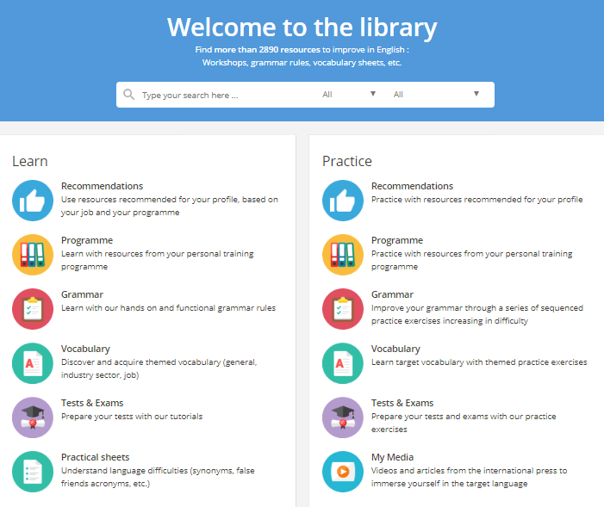Click the Learn Tests & Exams graduation icon
The width and height of the screenshot is (604, 507).
[x=33, y=417]
